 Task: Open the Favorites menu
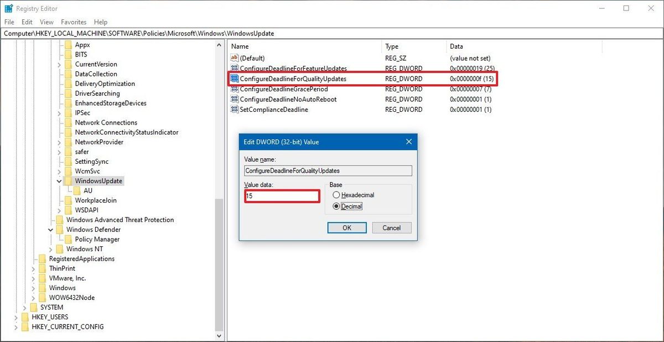73,22
